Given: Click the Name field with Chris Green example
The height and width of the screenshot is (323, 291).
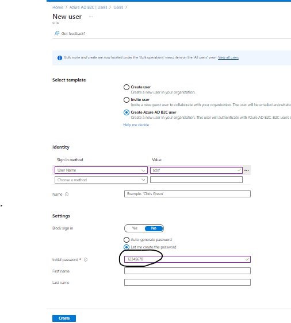Looking at the screenshot, I should click(x=187, y=194).
